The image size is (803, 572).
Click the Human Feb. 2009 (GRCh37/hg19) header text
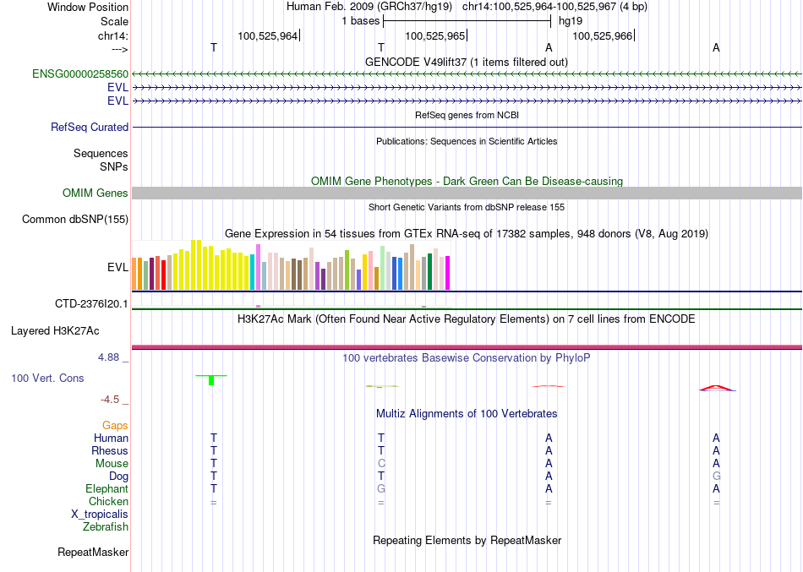pyautogui.click(x=369, y=7)
